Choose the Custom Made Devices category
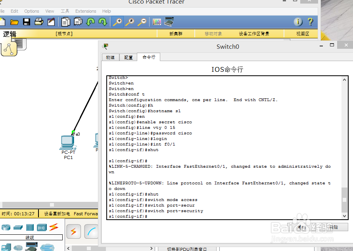Viewport: 353px width, 251px height. 31,247
